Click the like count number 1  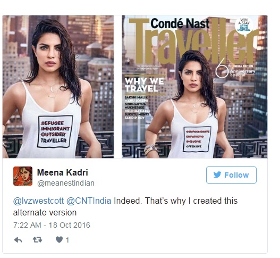click(x=67, y=240)
